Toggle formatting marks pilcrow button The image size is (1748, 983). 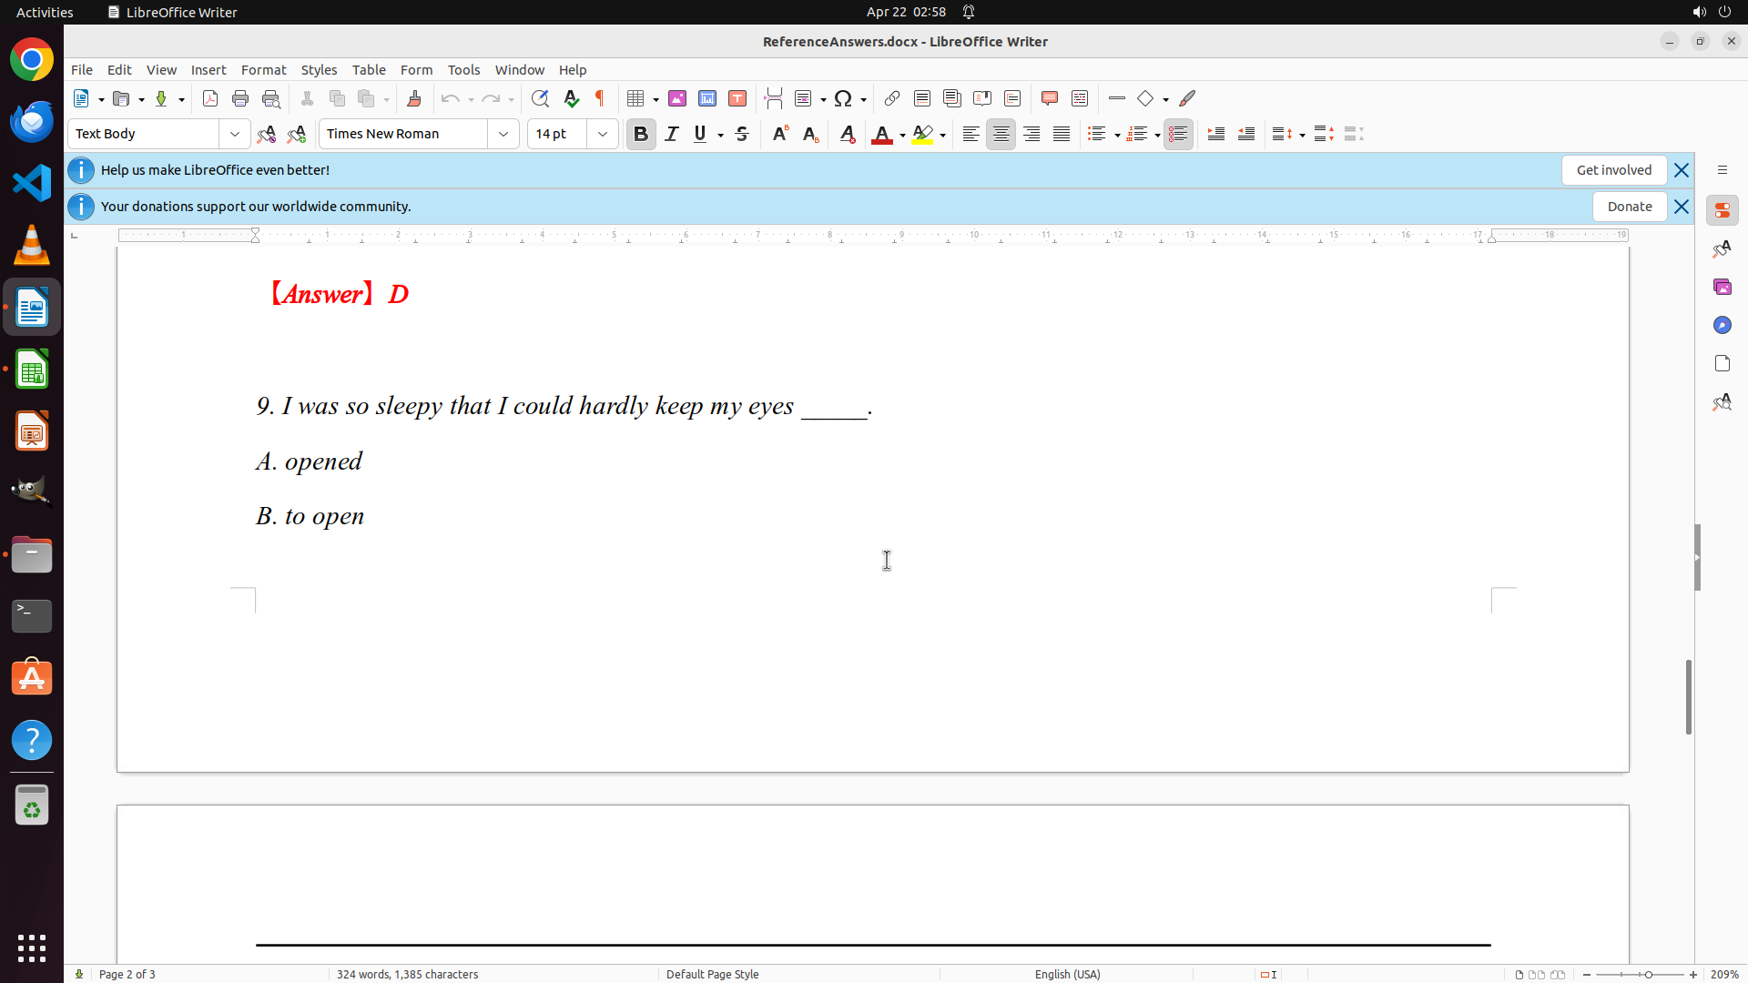600,98
